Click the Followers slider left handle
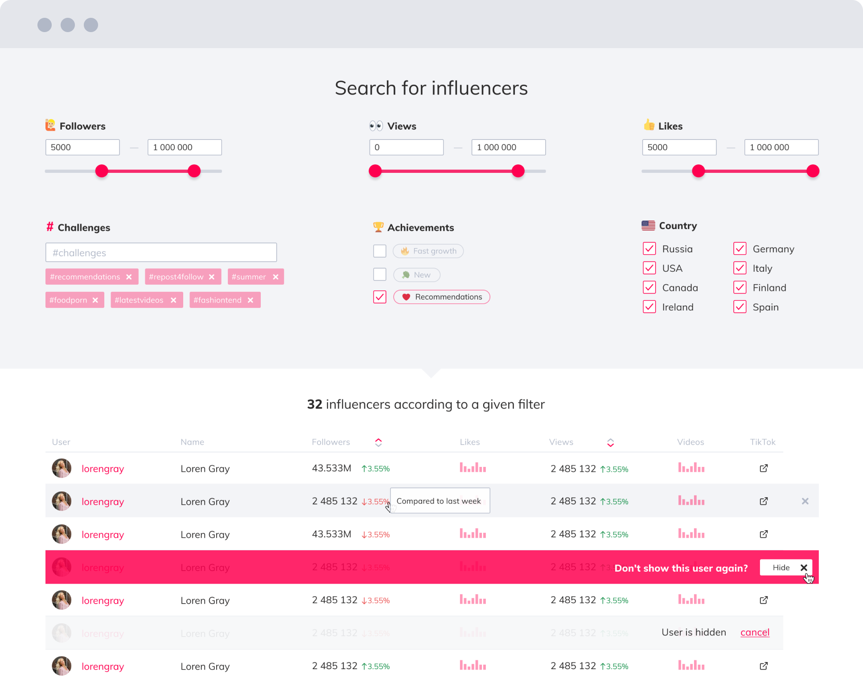 (102, 171)
